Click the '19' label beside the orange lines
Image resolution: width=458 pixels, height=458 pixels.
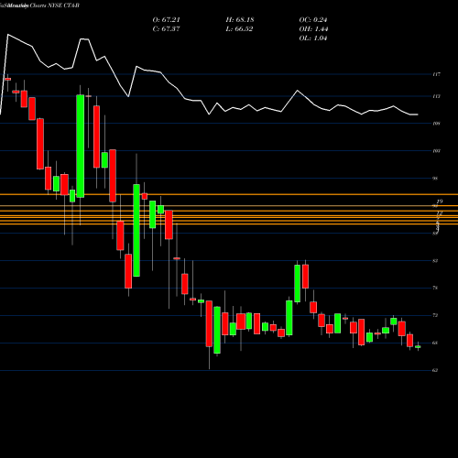coord(440,202)
